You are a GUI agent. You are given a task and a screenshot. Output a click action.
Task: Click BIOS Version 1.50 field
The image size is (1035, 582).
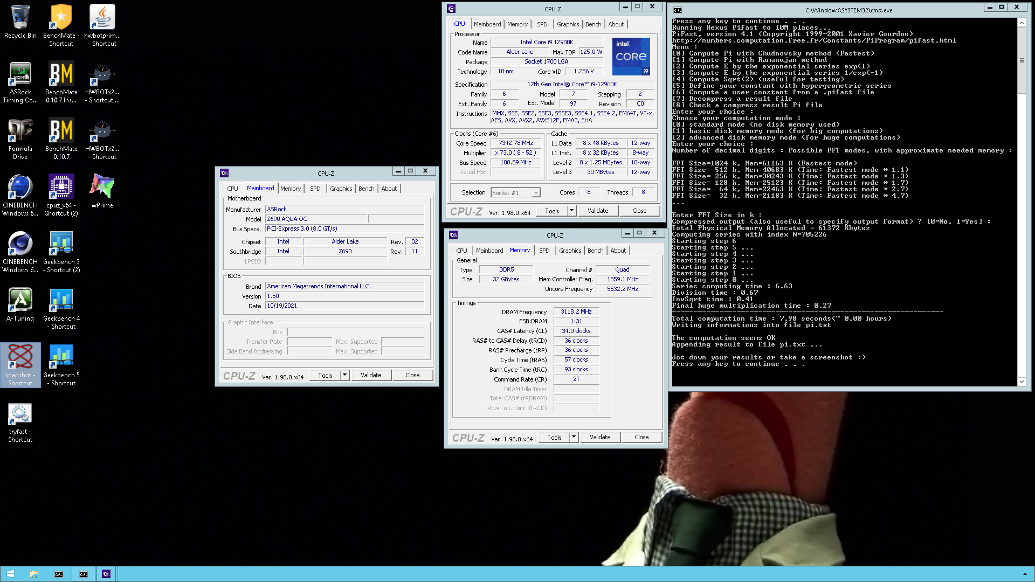[344, 296]
